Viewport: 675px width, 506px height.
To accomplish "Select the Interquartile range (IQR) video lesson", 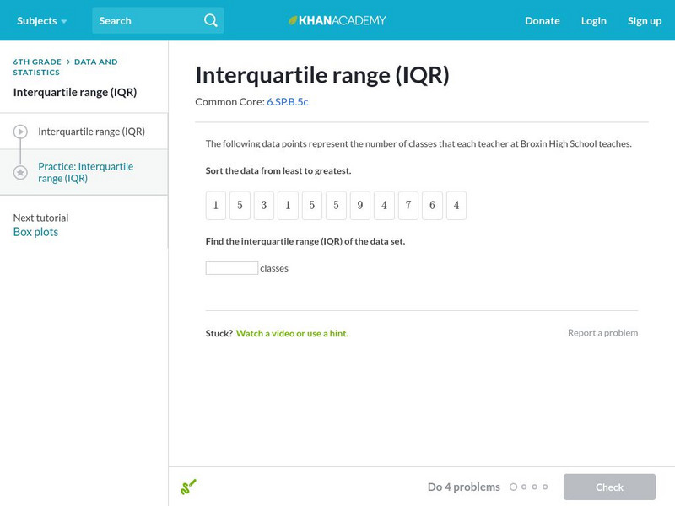I will (x=91, y=132).
